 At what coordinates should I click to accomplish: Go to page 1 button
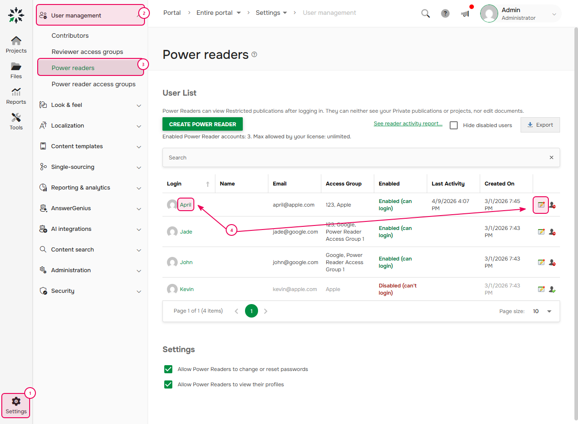click(251, 311)
